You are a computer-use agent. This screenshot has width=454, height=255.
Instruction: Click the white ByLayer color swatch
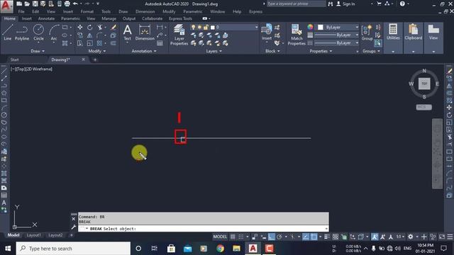pyautogui.click(x=320, y=27)
